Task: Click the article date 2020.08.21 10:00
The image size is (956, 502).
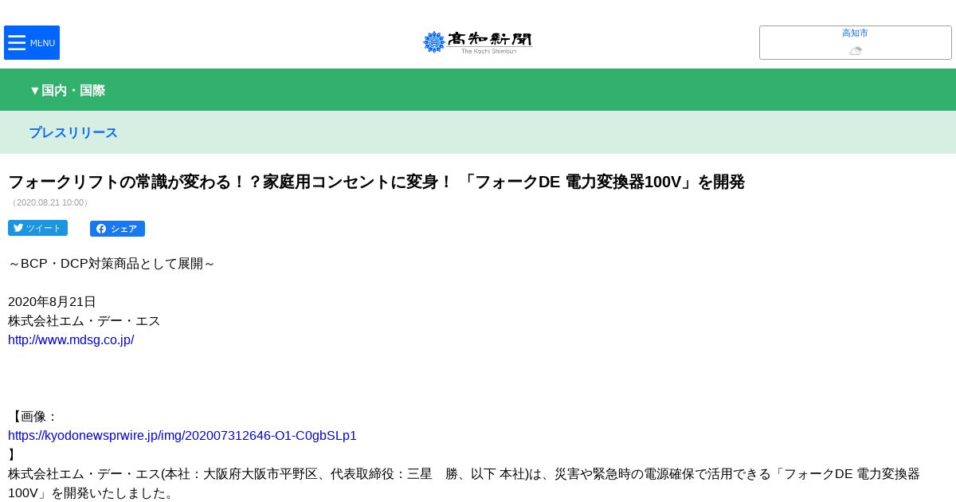Action: coord(49,203)
